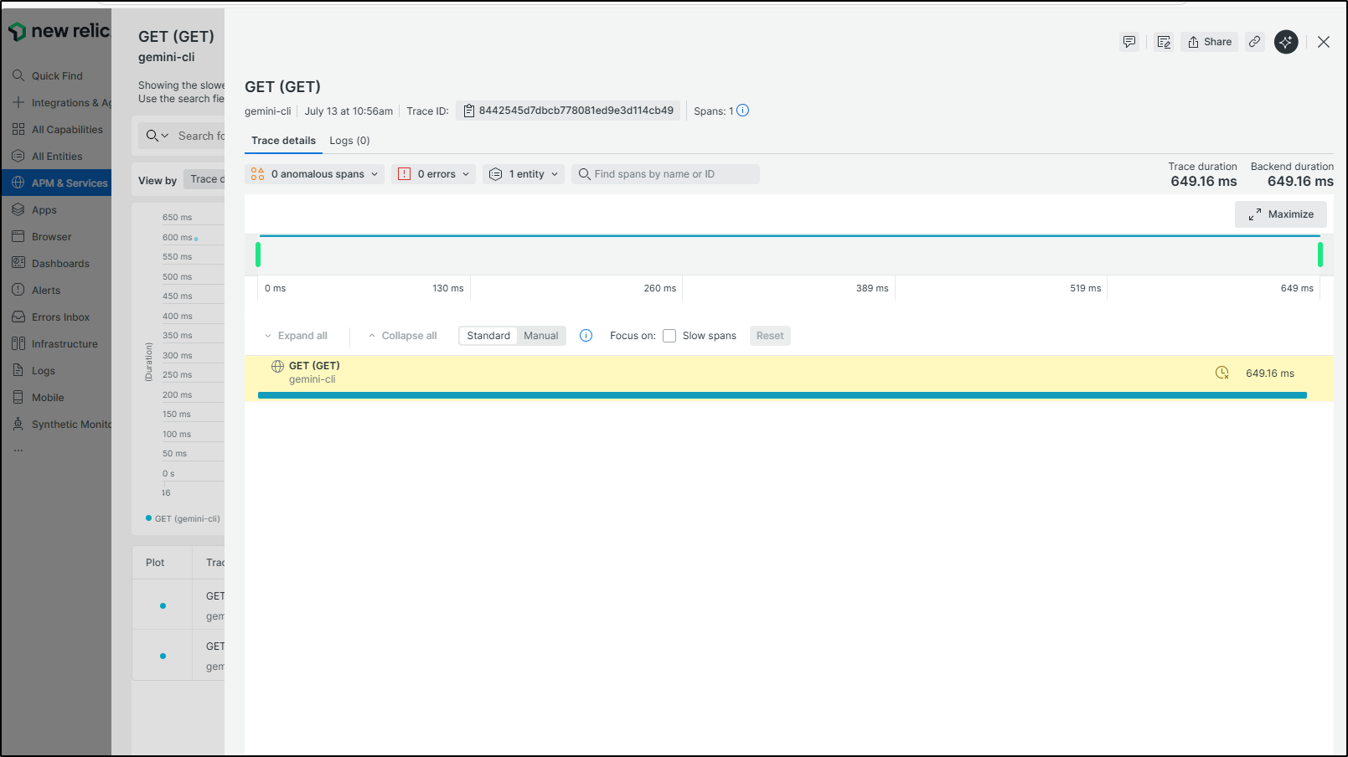
Task: Open Quick Find in sidebar
Action: coord(56,76)
